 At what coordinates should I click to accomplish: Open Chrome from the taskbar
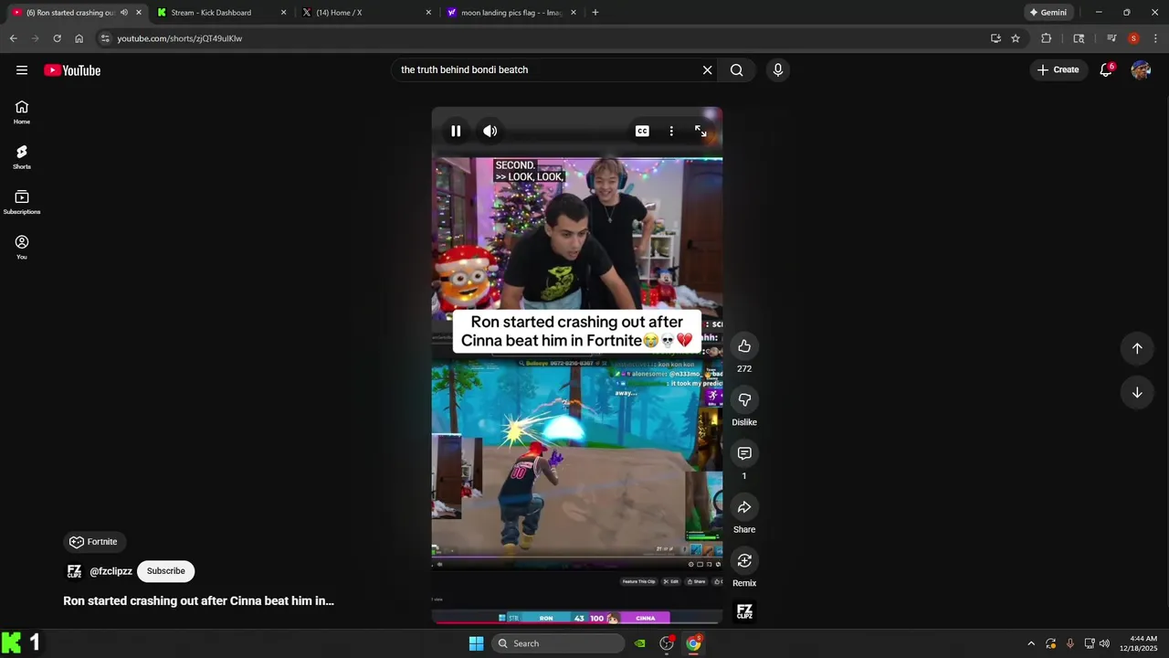(694, 643)
